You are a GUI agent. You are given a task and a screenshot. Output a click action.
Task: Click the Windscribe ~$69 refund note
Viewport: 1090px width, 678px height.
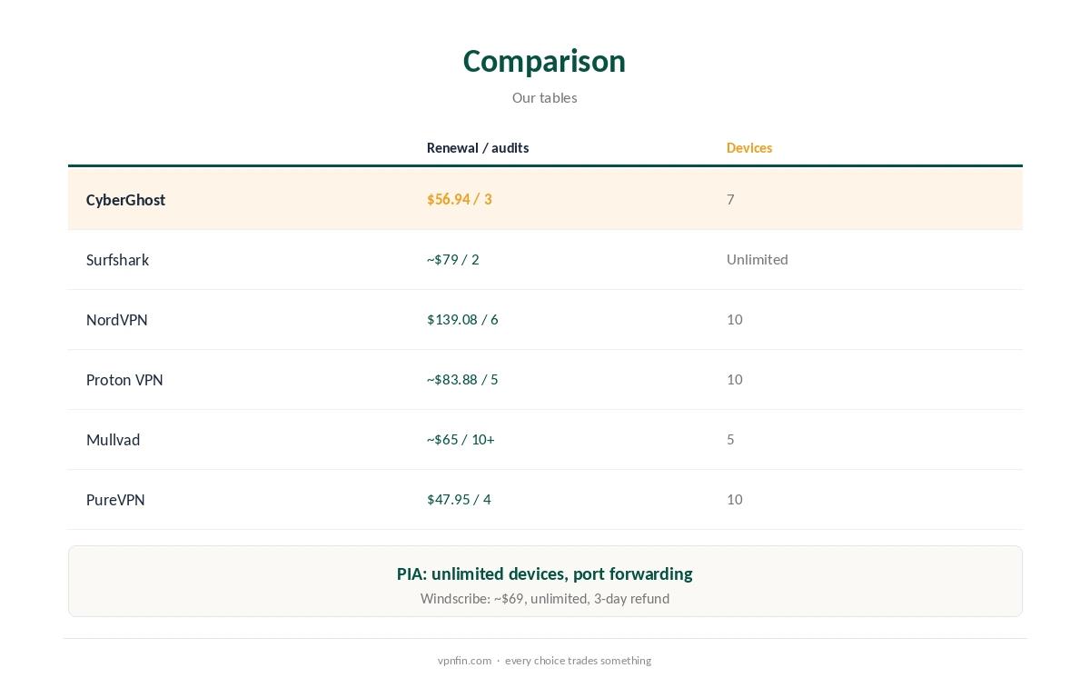pyautogui.click(x=544, y=599)
